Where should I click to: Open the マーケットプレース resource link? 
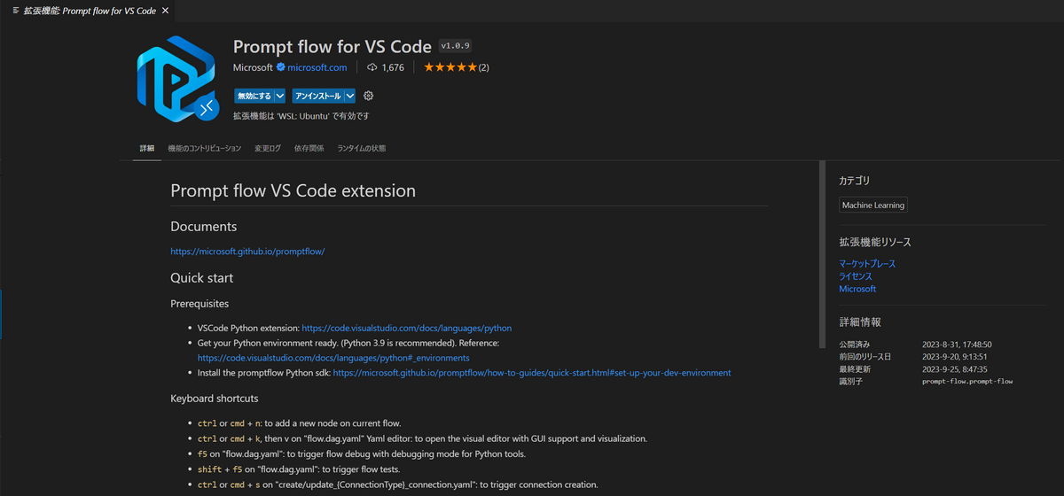(867, 264)
